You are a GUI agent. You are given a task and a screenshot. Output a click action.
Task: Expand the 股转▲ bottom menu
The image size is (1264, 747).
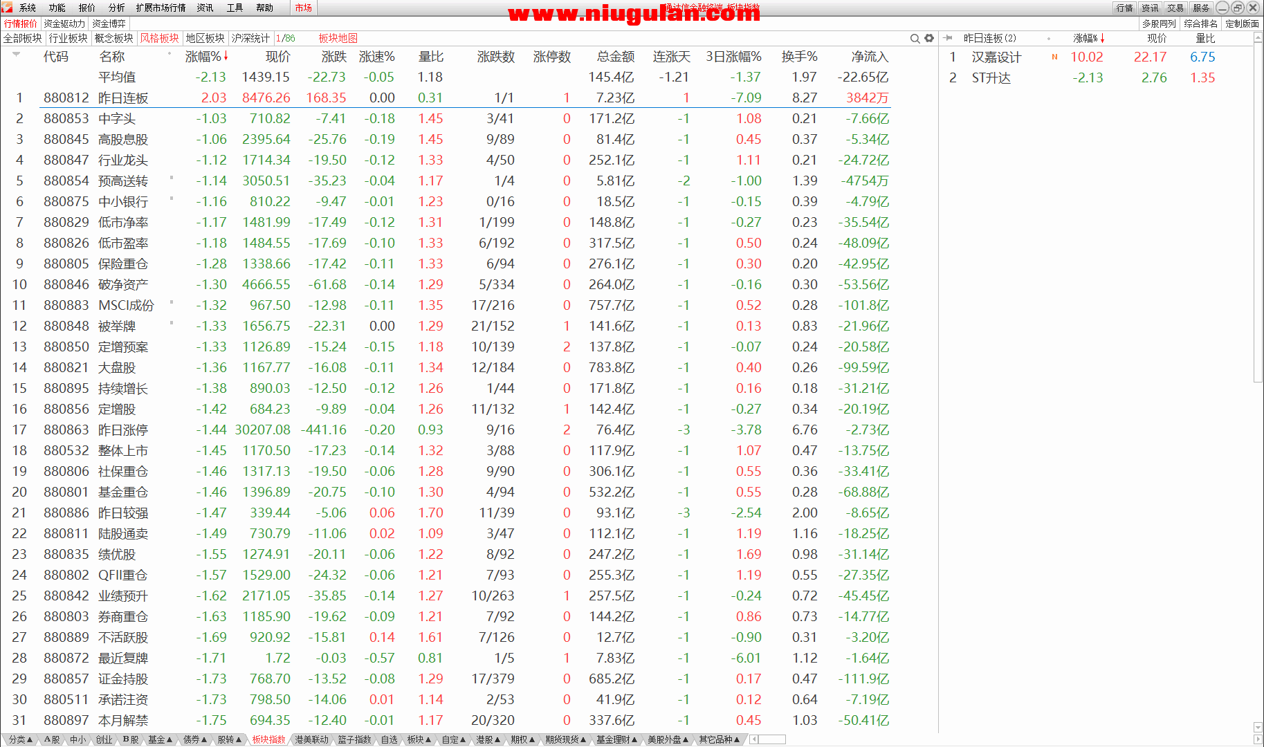tap(230, 739)
